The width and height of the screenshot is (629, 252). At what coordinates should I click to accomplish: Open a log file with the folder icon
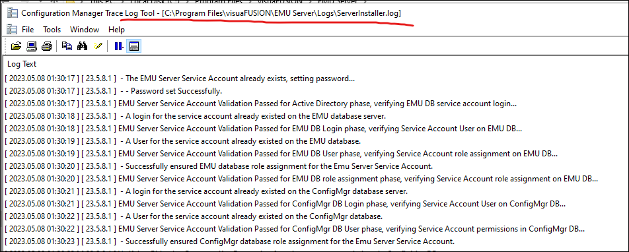coord(16,46)
